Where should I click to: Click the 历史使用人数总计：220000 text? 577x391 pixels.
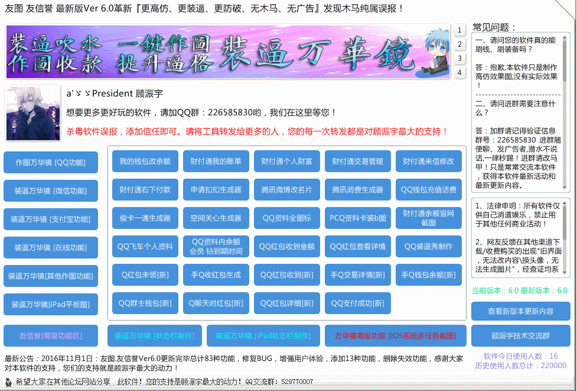click(521, 365)
